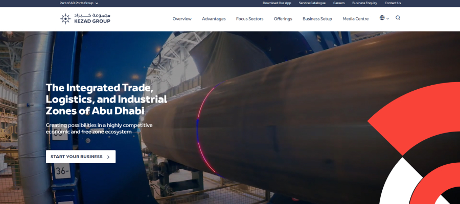The height and width of the screenshot is (204, 460).
Task: Click the KEZAD Group logo
Action: pyautogui.click(x=85, y=19)
